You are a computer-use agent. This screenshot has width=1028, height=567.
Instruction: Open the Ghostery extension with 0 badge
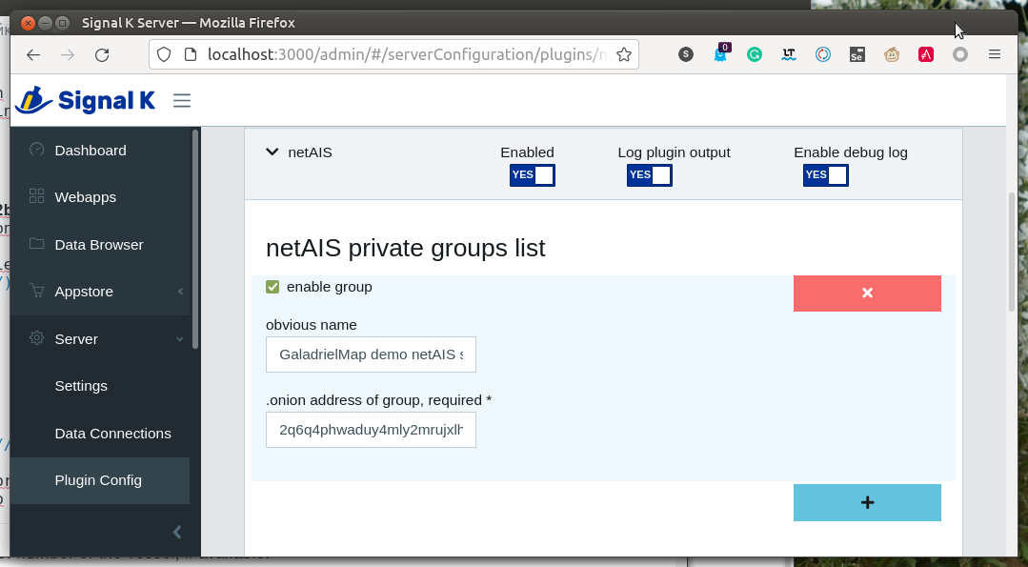click(720, 53)
